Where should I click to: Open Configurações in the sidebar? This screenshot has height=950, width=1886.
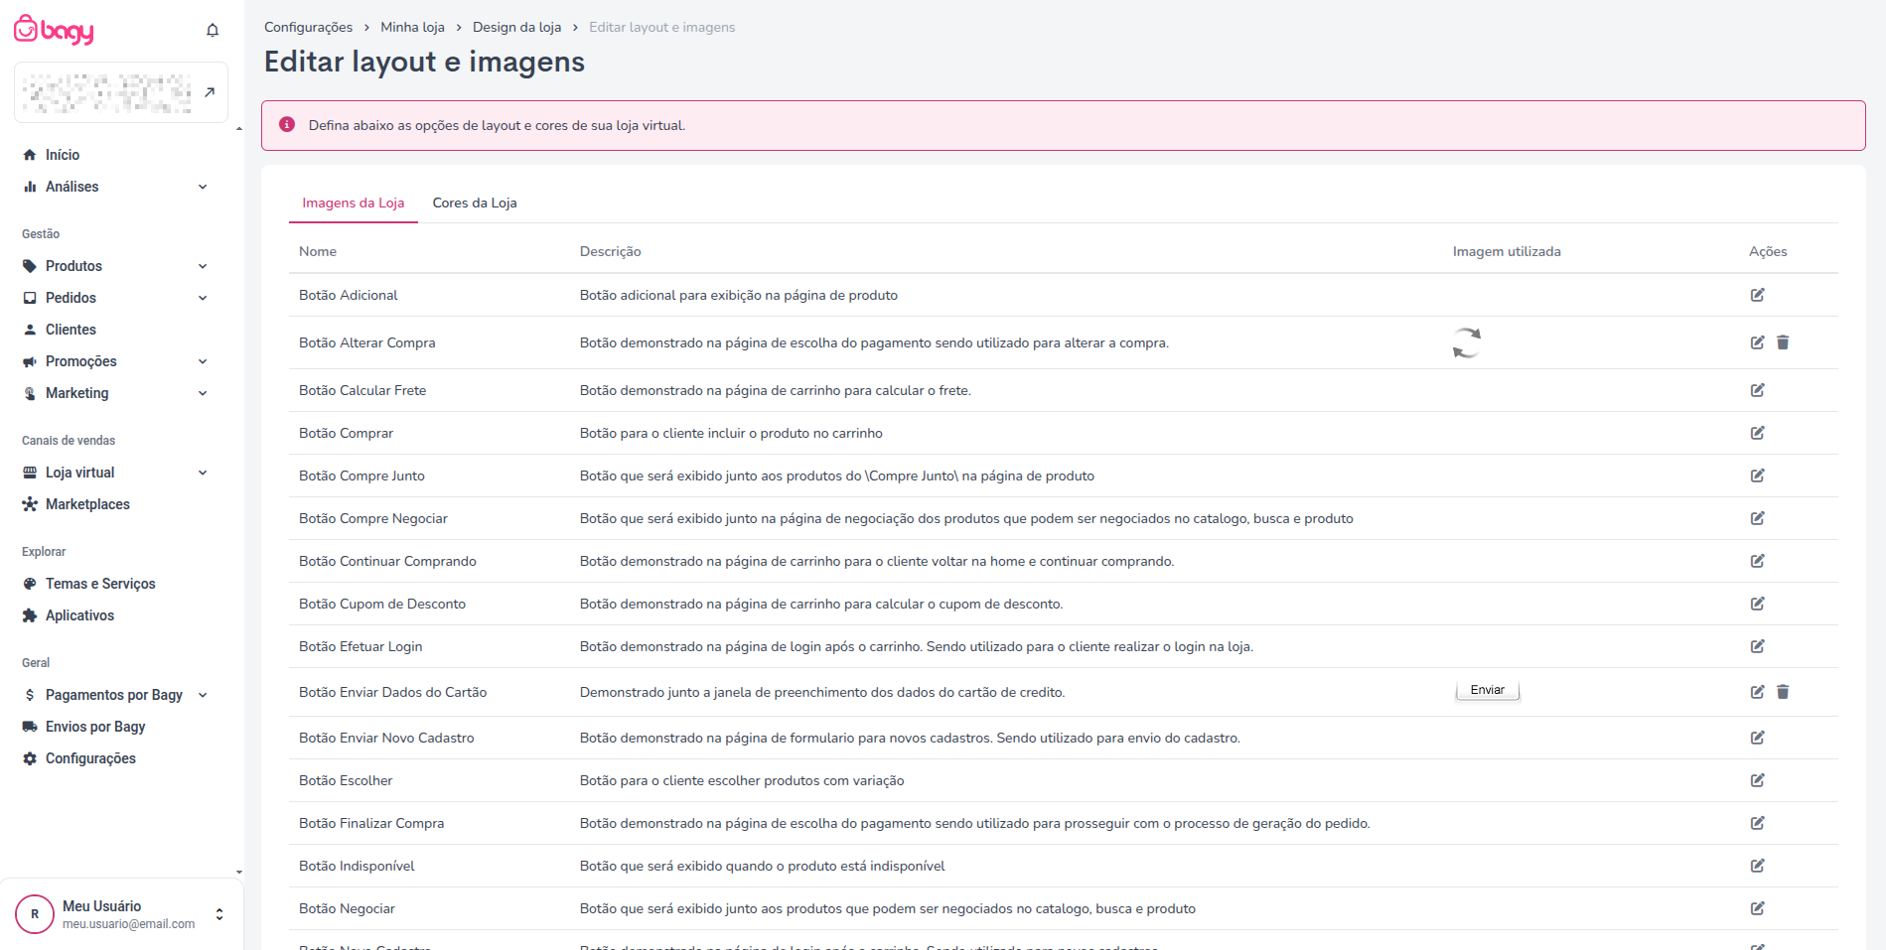[x=90, y=758]
